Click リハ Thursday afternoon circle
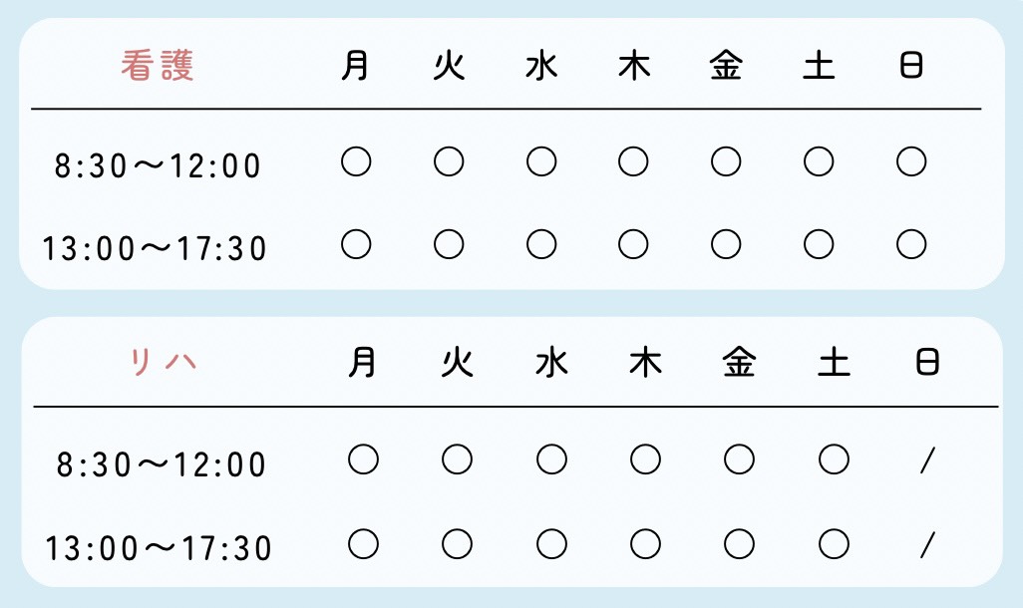Image resolution: width=1023 pixels, height=608 pixels. point(645,544)
